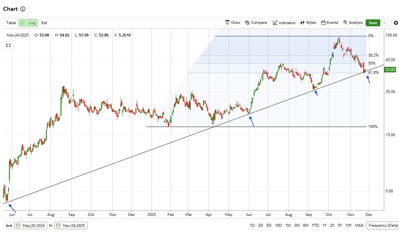Select the MAX range button
Screen dimensions: 399x235
[359, 225]
